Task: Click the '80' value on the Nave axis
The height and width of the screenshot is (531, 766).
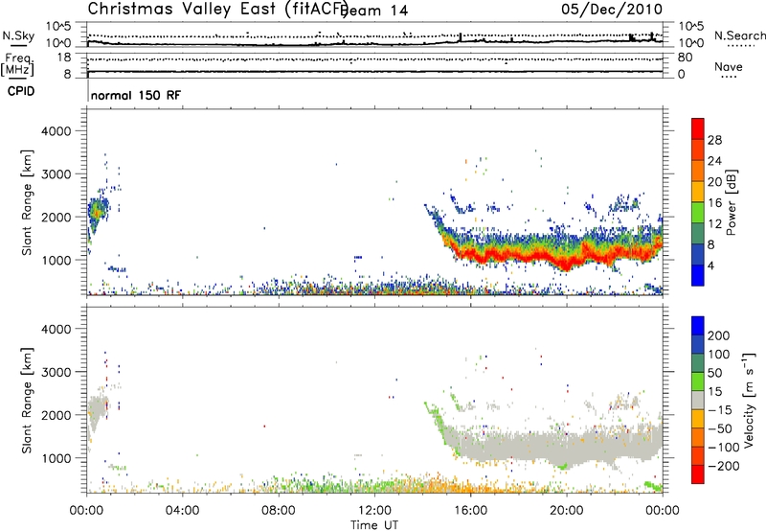Action: pyautogui.click(x=685, y=58)
